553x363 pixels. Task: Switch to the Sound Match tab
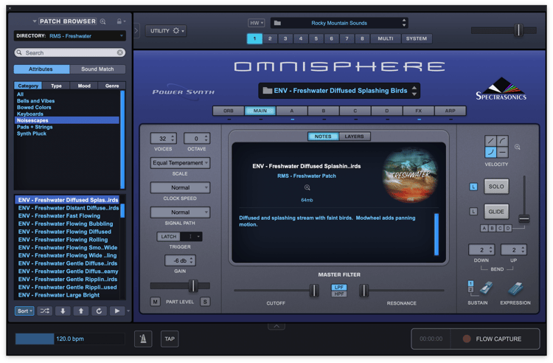click(x=97, y=69)
